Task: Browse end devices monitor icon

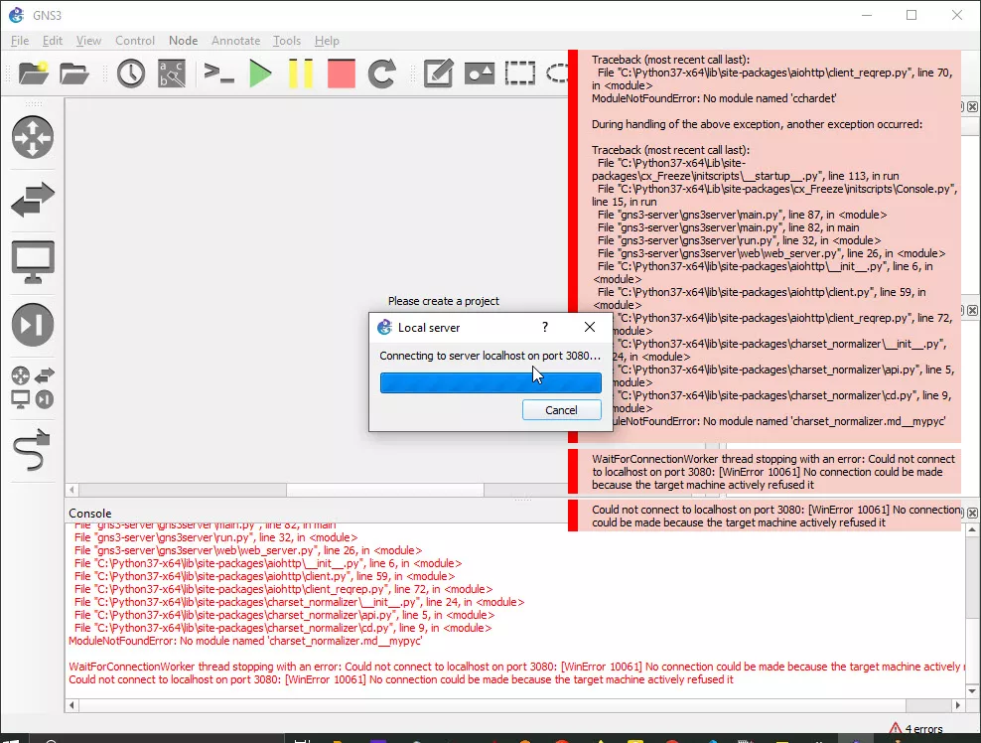Action: click(x=33, y=261)
